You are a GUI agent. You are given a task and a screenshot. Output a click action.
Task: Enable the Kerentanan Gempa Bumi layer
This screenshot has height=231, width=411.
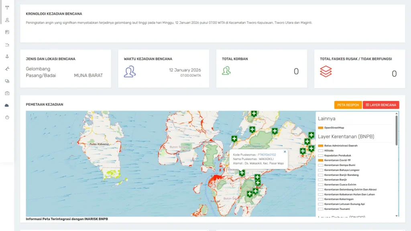click(320, 165)
